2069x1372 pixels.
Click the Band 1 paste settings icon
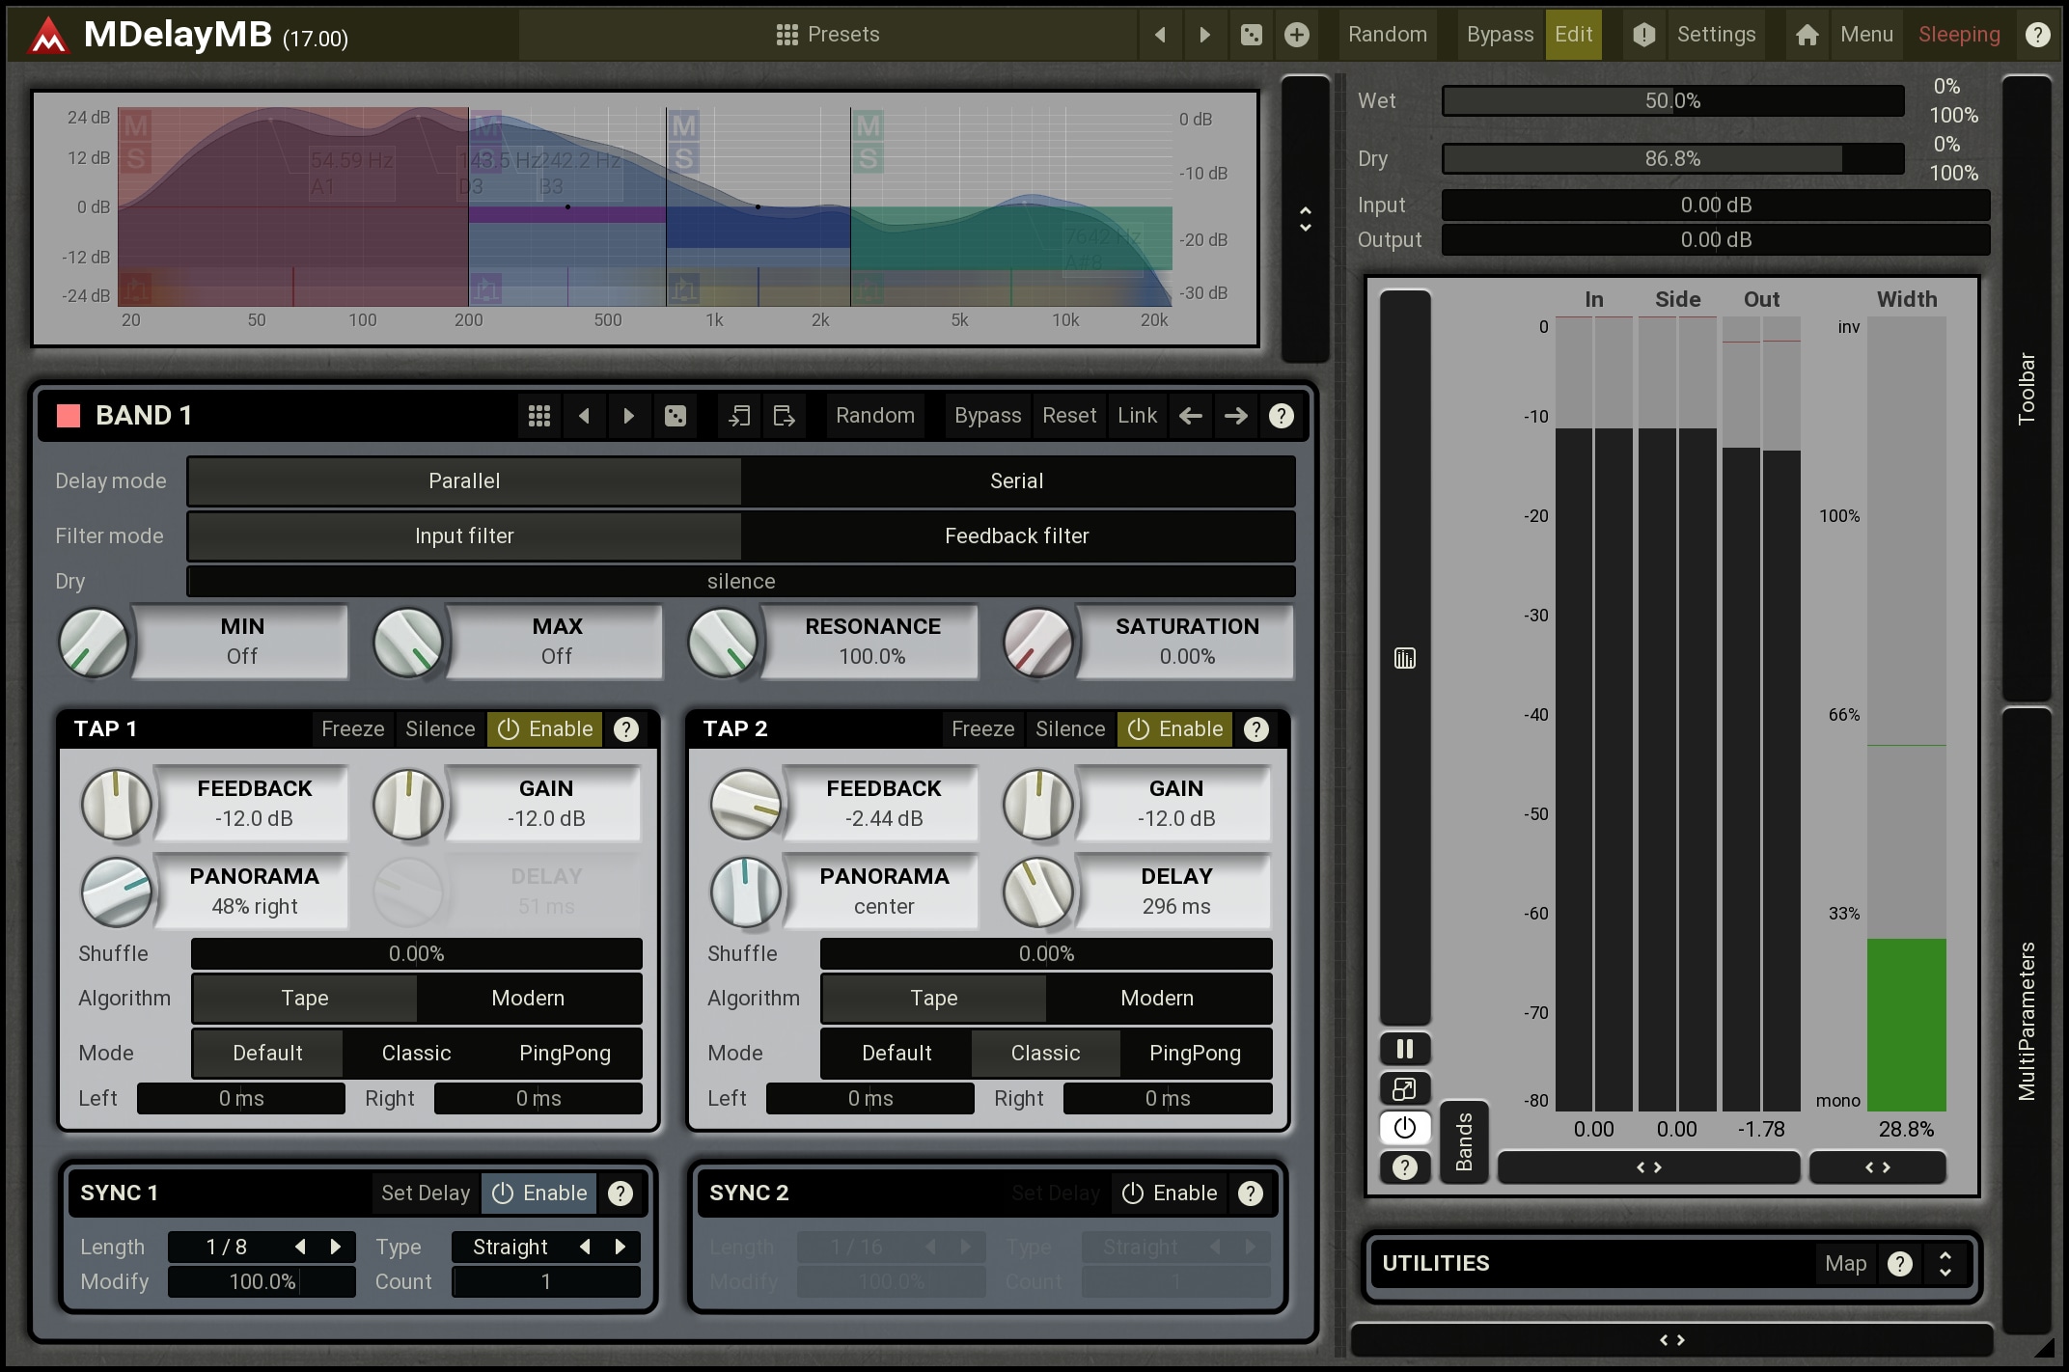coord(784,416)
